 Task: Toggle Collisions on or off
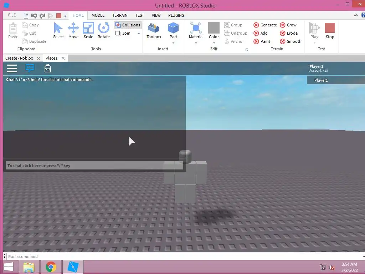click(x=128, y=25)
